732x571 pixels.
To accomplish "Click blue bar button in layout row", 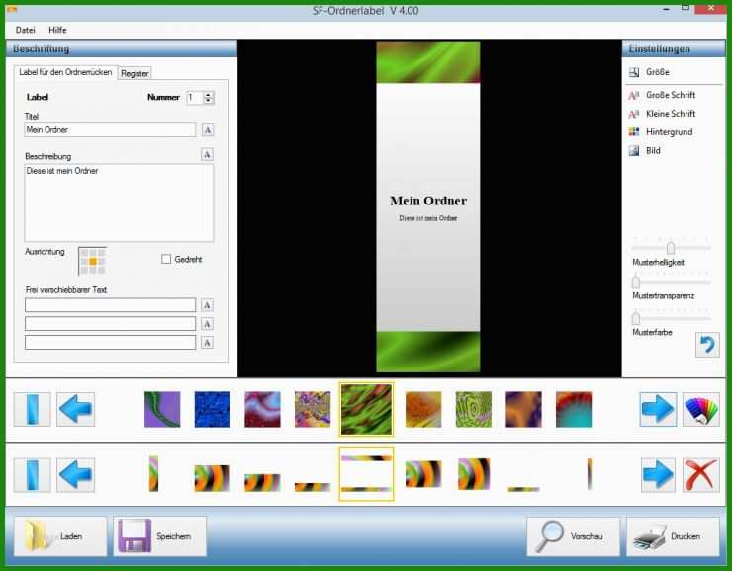I will [33, 475].
